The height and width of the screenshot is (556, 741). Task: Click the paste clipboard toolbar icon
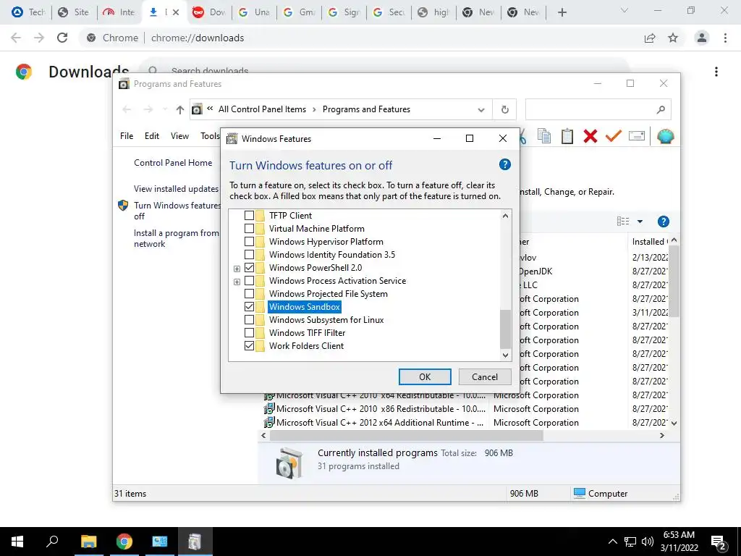tap(567, 137)
